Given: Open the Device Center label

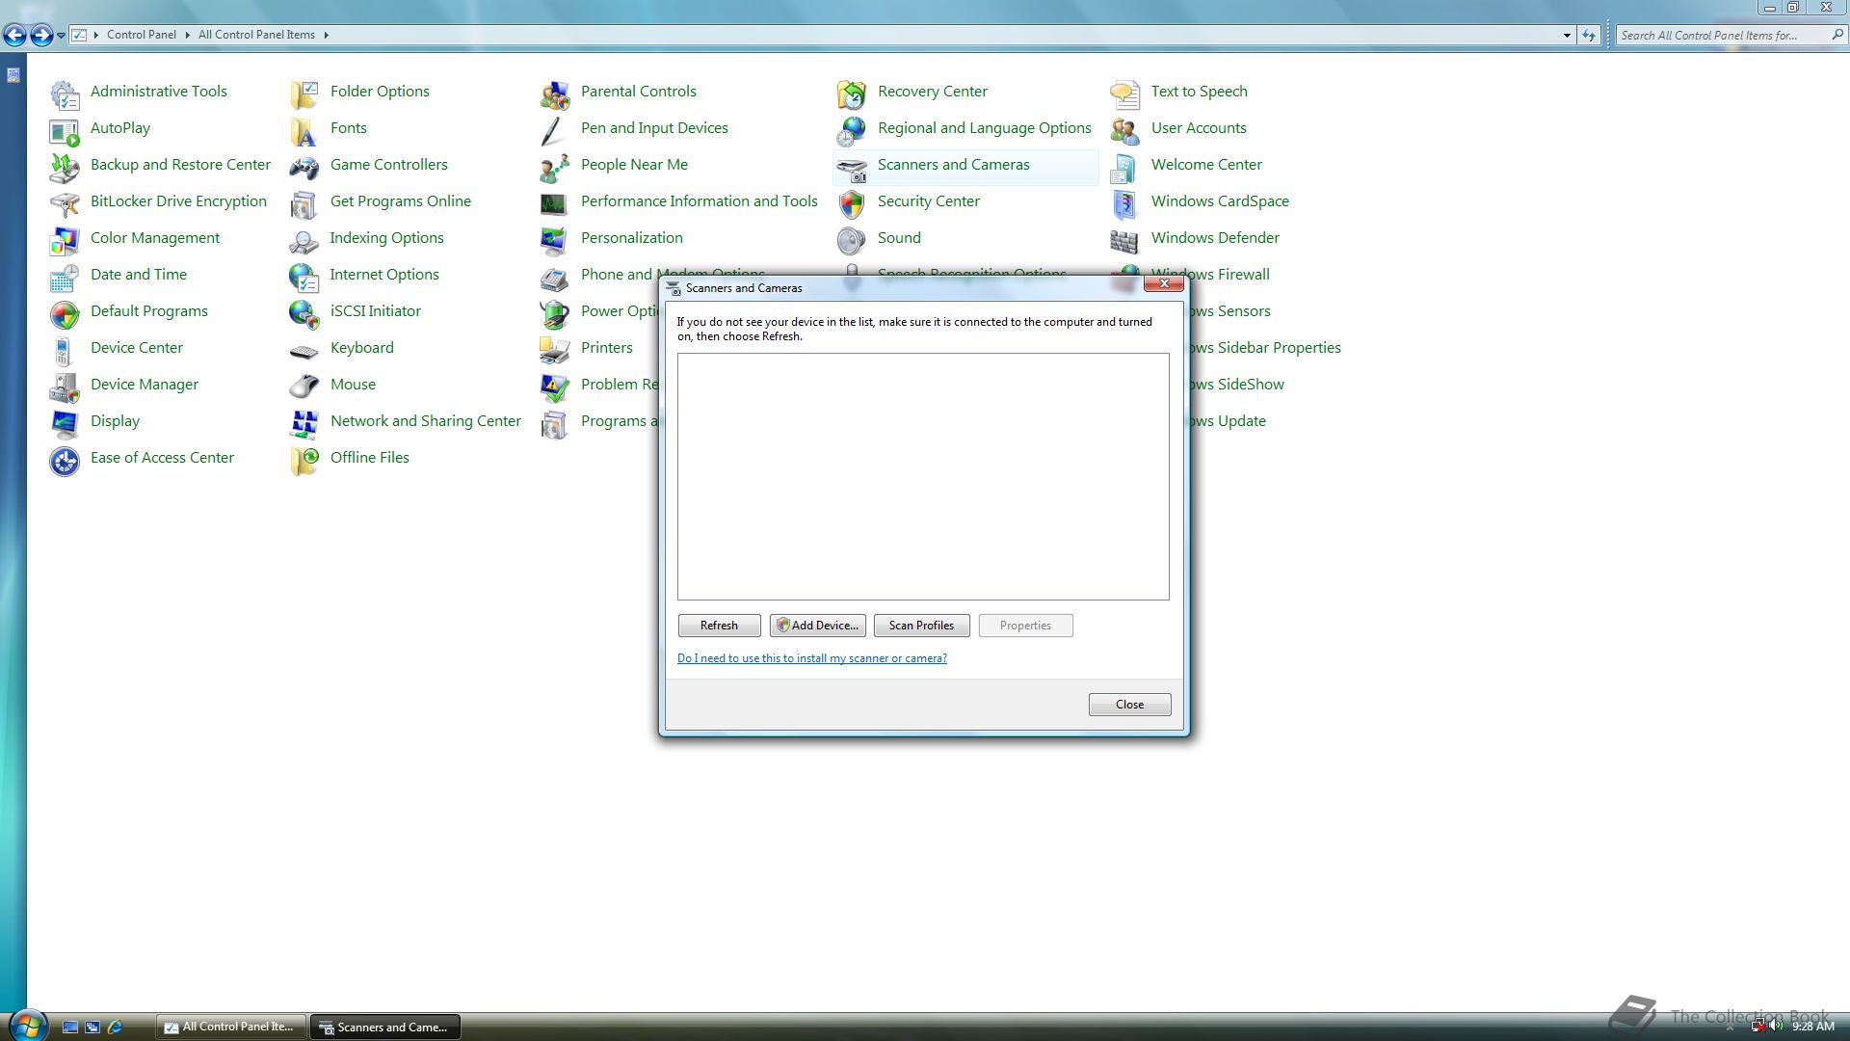Looking at the screenshot, I should point(136,348).
